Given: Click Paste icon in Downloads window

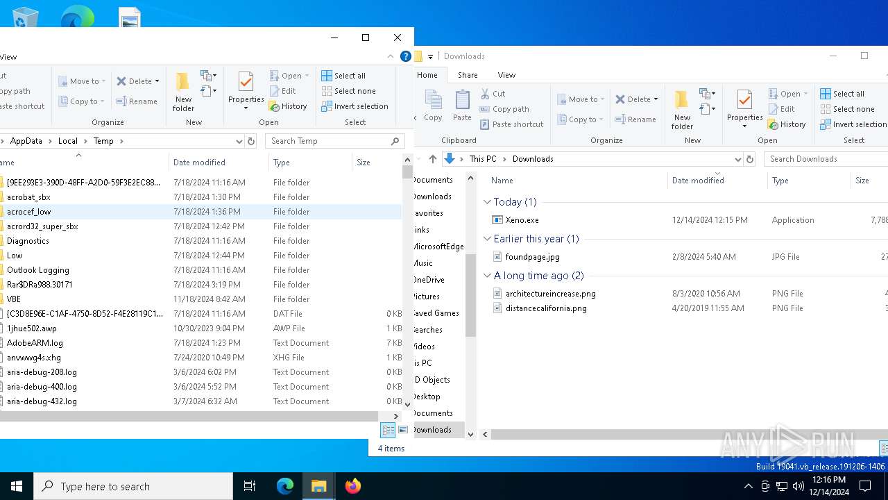Looking at the screenshot, I should [462, 105].
